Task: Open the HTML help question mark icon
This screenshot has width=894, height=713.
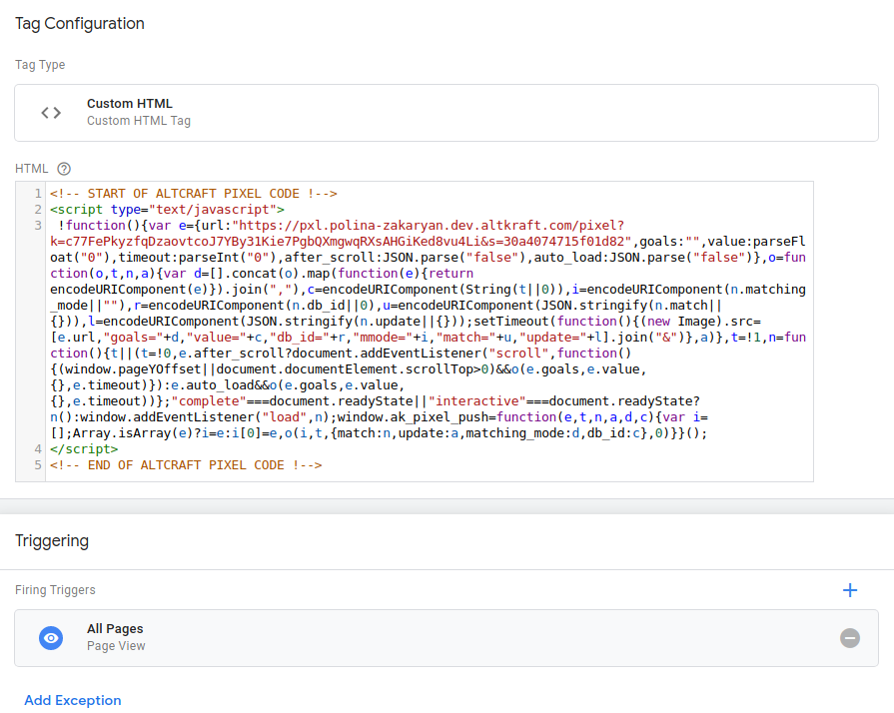Action: pos(64,169)
